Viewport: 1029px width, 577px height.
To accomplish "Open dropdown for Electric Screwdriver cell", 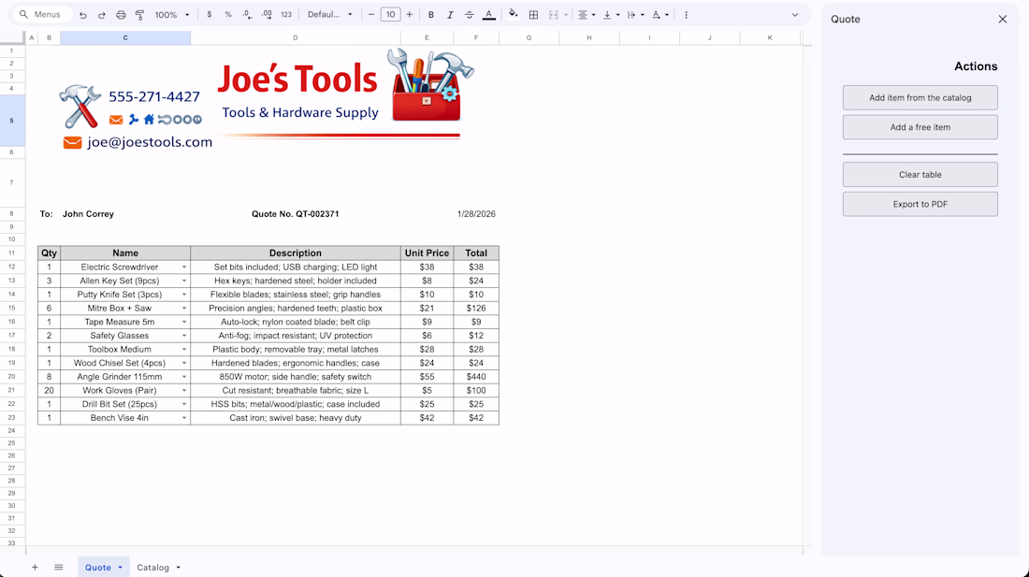I will point(183,267).
